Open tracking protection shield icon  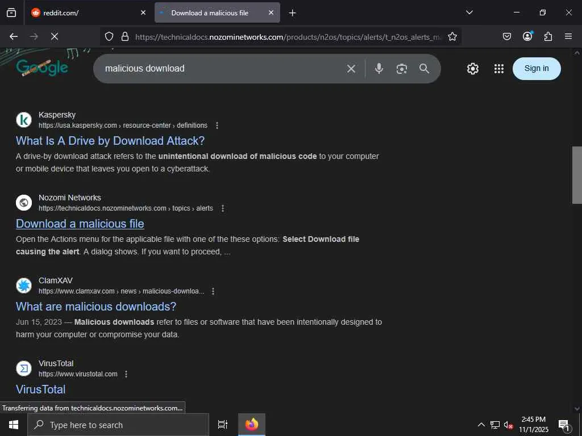click(109, 36)
